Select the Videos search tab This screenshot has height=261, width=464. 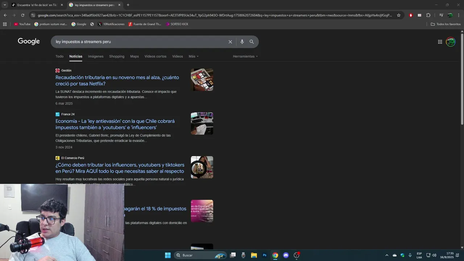coord(178,56)
